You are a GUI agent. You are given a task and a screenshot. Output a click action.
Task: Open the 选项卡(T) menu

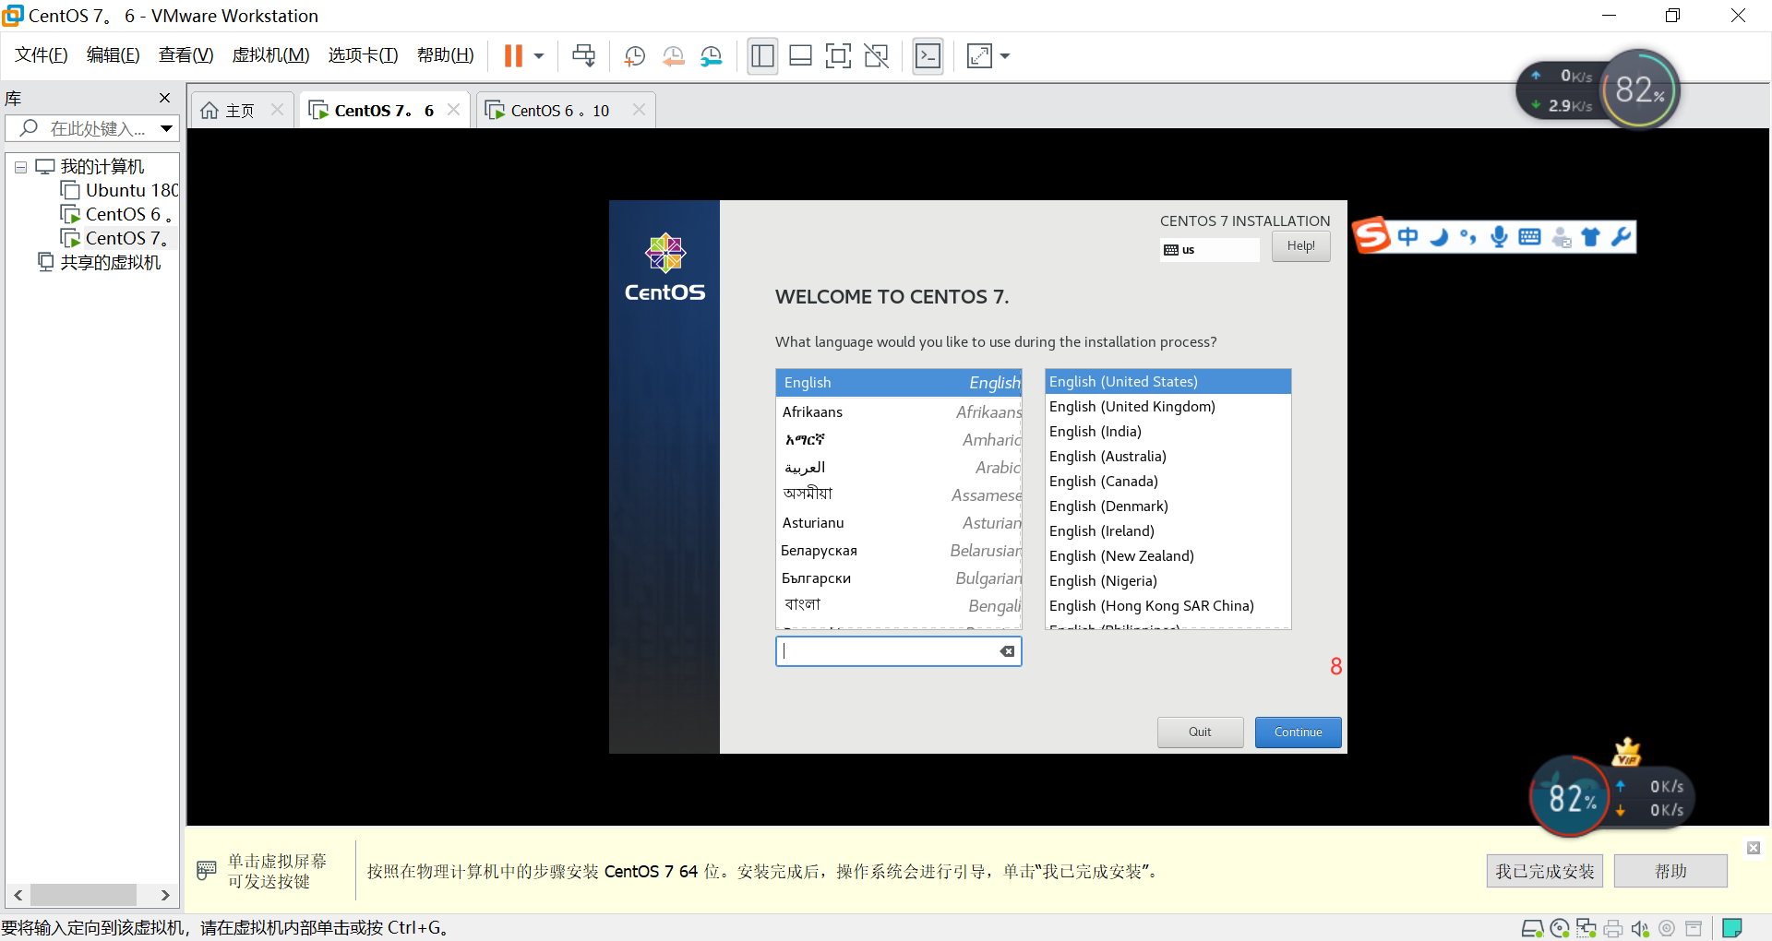(x=363, y=55)
